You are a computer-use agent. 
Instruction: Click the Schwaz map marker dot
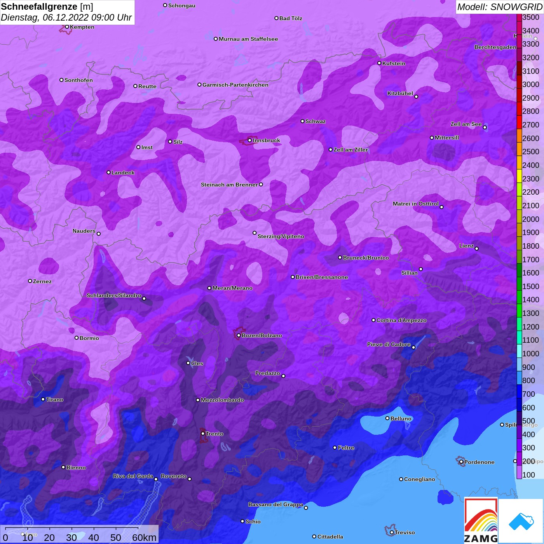click(302, 121)
